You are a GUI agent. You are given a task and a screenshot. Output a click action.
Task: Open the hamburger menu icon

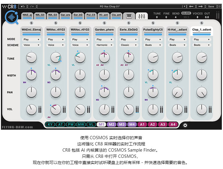coord(220,6)
